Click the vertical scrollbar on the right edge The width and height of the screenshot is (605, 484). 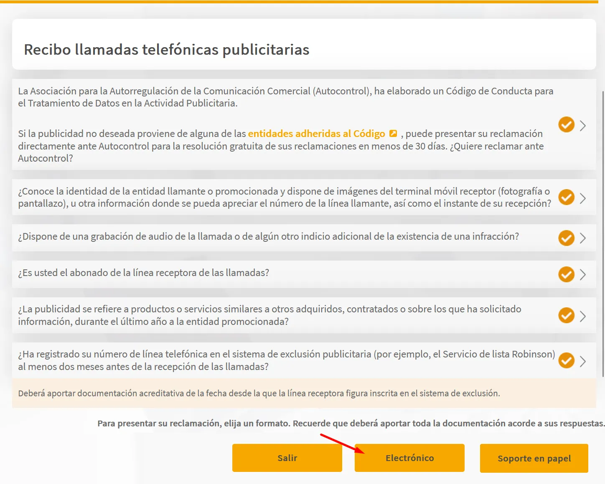coord(602,234)
